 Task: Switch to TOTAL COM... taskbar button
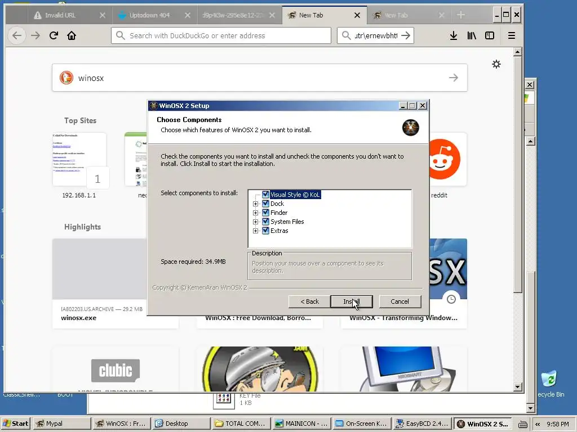point(241,424)
